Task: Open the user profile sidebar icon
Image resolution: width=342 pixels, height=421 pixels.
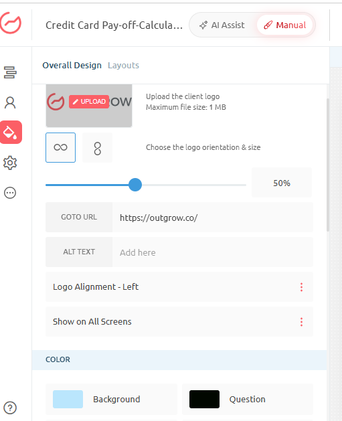Action: pyautogui.click(x=10, y=102)
